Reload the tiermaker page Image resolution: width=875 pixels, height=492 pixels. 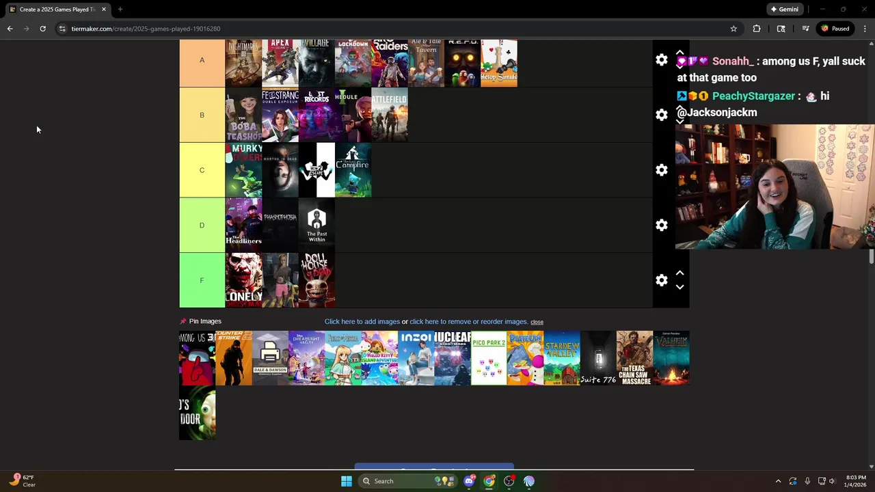tap(42, 29)
